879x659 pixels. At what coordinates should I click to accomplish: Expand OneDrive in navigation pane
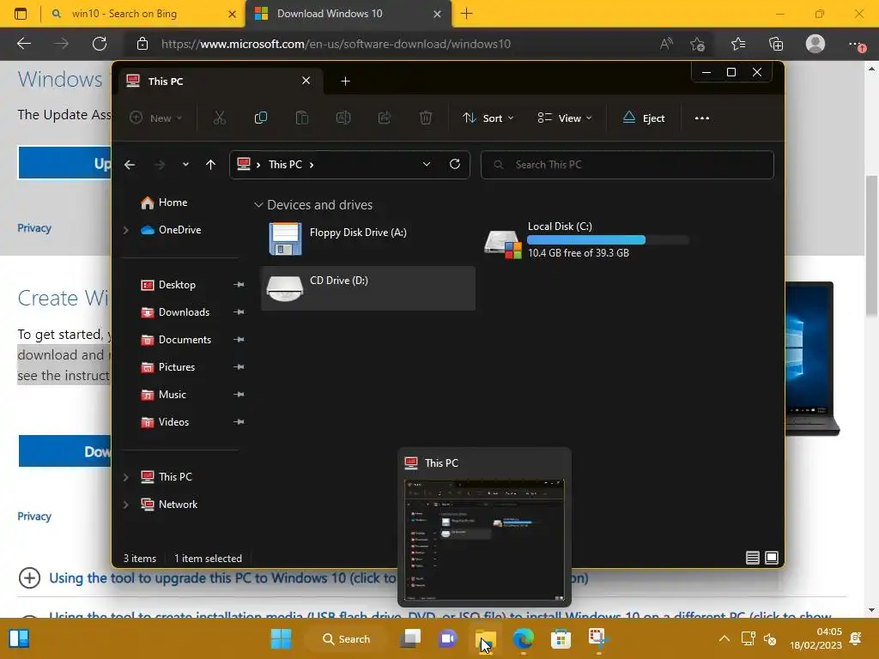[125, 230]
